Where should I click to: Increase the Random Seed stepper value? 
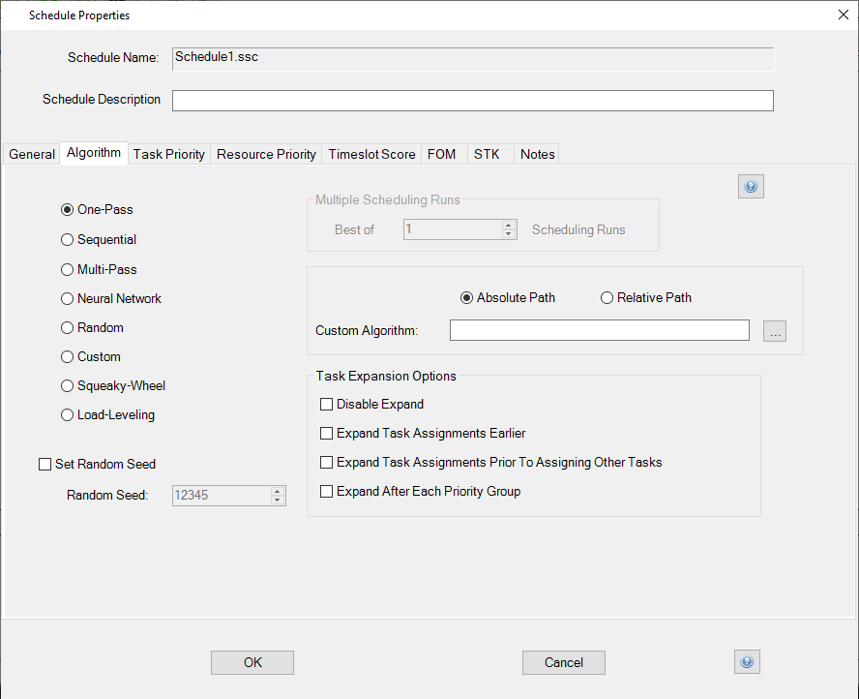(x=278, y=491)
